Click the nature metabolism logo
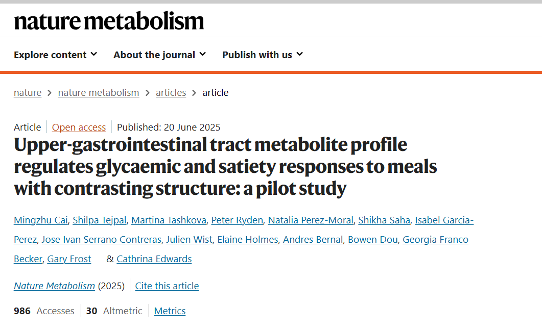The width and height of the screenshot is (542, 332). pyautogui.click(x=109, y=21)
